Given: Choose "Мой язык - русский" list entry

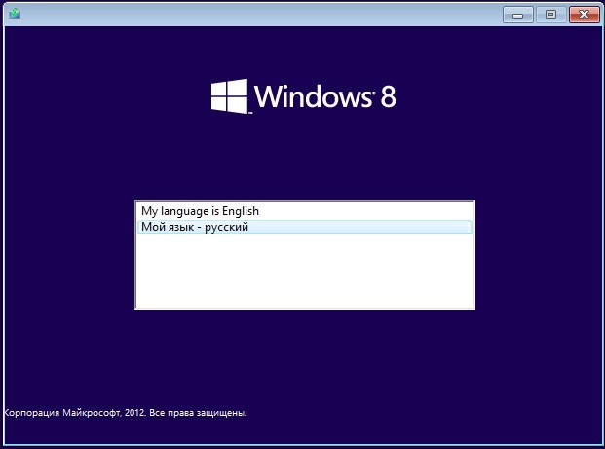Looking at the screenshot, I should tap(304, 227).
